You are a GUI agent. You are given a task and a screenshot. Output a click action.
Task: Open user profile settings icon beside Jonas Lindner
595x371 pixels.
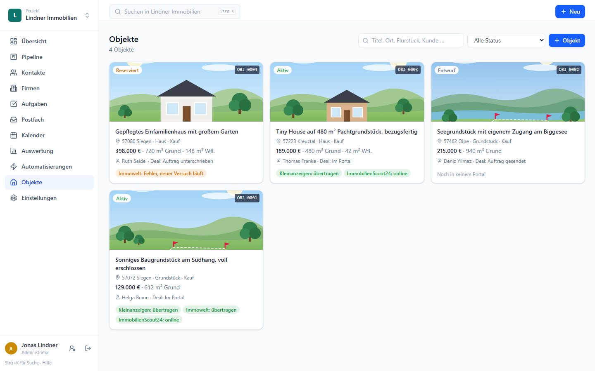(72, 348)
